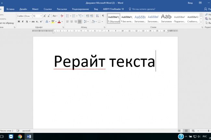Select the bulleted list icon
Screen dimensions: 211x140
coord(68,16)
